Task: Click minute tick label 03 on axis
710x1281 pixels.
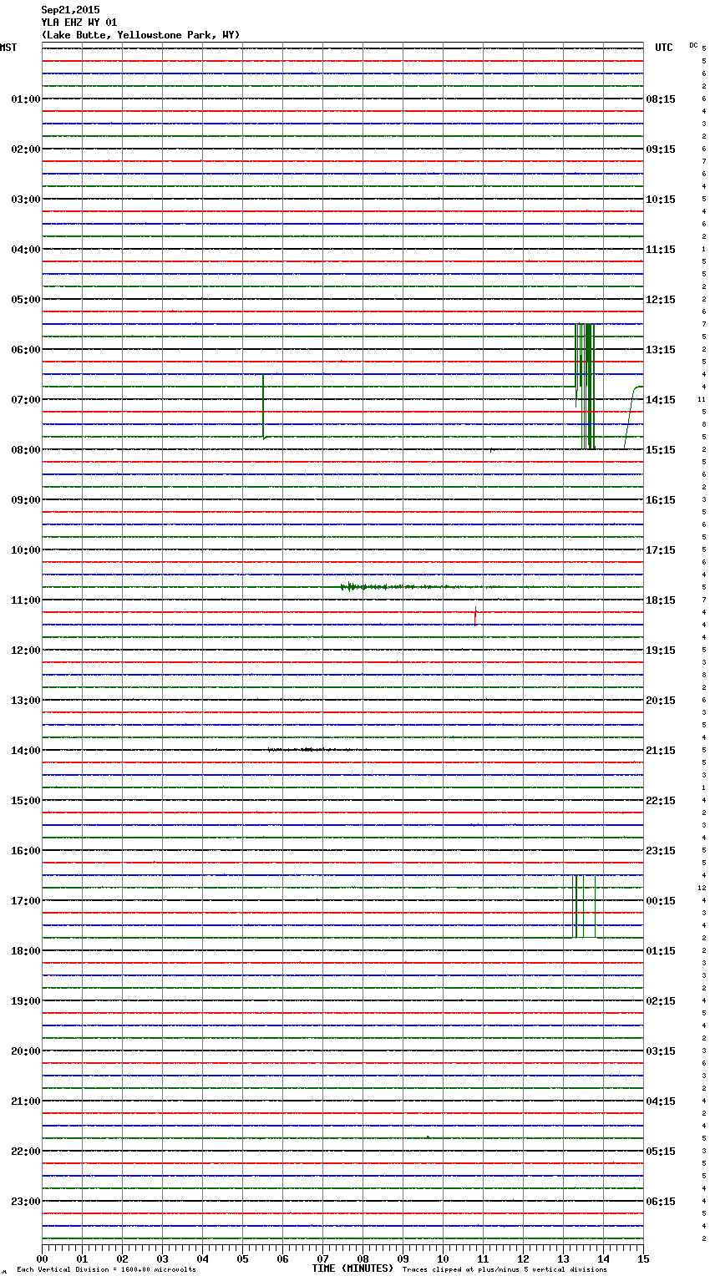Action: pos(162,1258)
